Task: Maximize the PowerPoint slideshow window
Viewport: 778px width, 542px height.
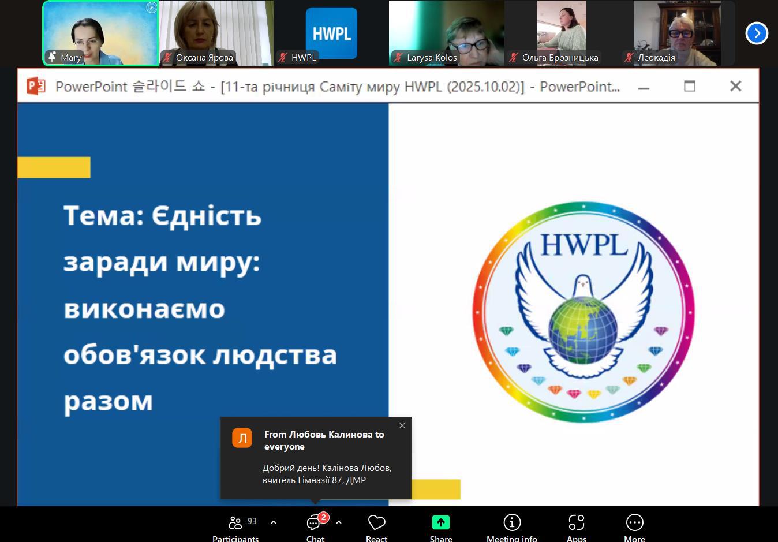Action: tap(690, 87)
